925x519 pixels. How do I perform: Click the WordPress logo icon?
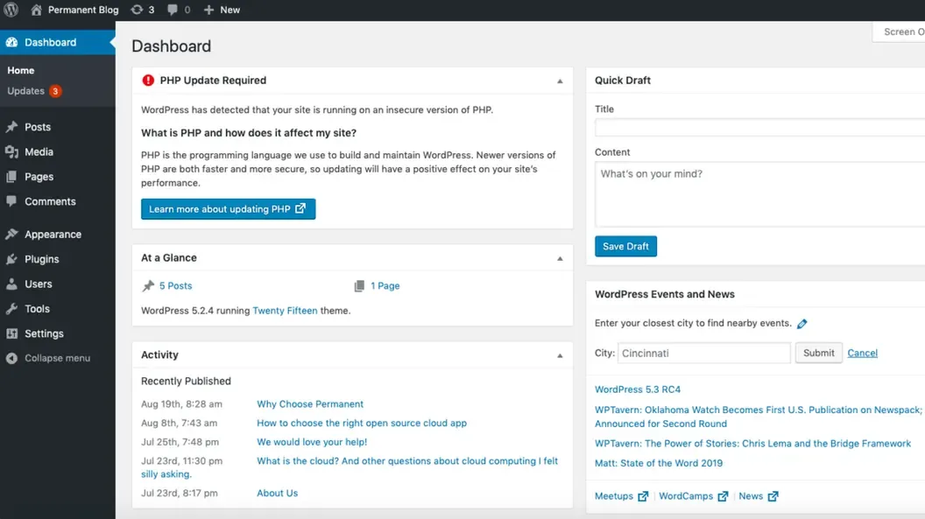pyautogui.click(x=11, y=10)
